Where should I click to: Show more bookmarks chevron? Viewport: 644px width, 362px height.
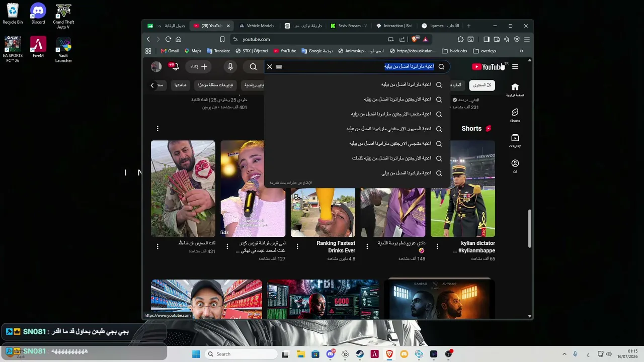click(x=521, y=51)
